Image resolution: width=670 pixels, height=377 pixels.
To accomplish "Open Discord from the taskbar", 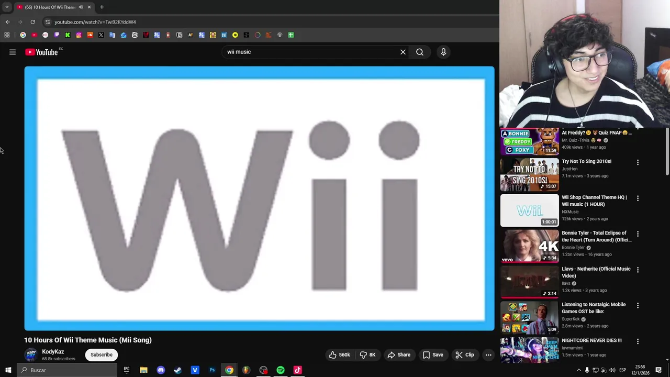I will (x=161, y=370).
